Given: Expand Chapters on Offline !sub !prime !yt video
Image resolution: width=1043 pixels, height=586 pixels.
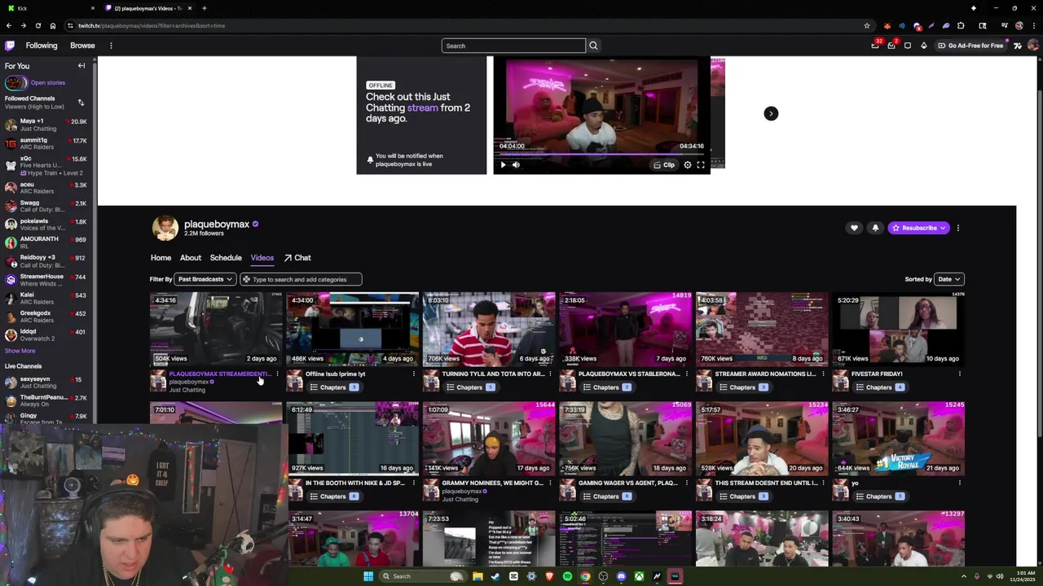Looking at the screenshot, I should [x=333, y=387].
